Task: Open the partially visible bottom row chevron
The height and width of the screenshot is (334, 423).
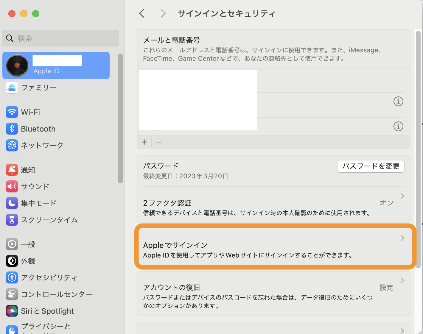Action: 402,330
